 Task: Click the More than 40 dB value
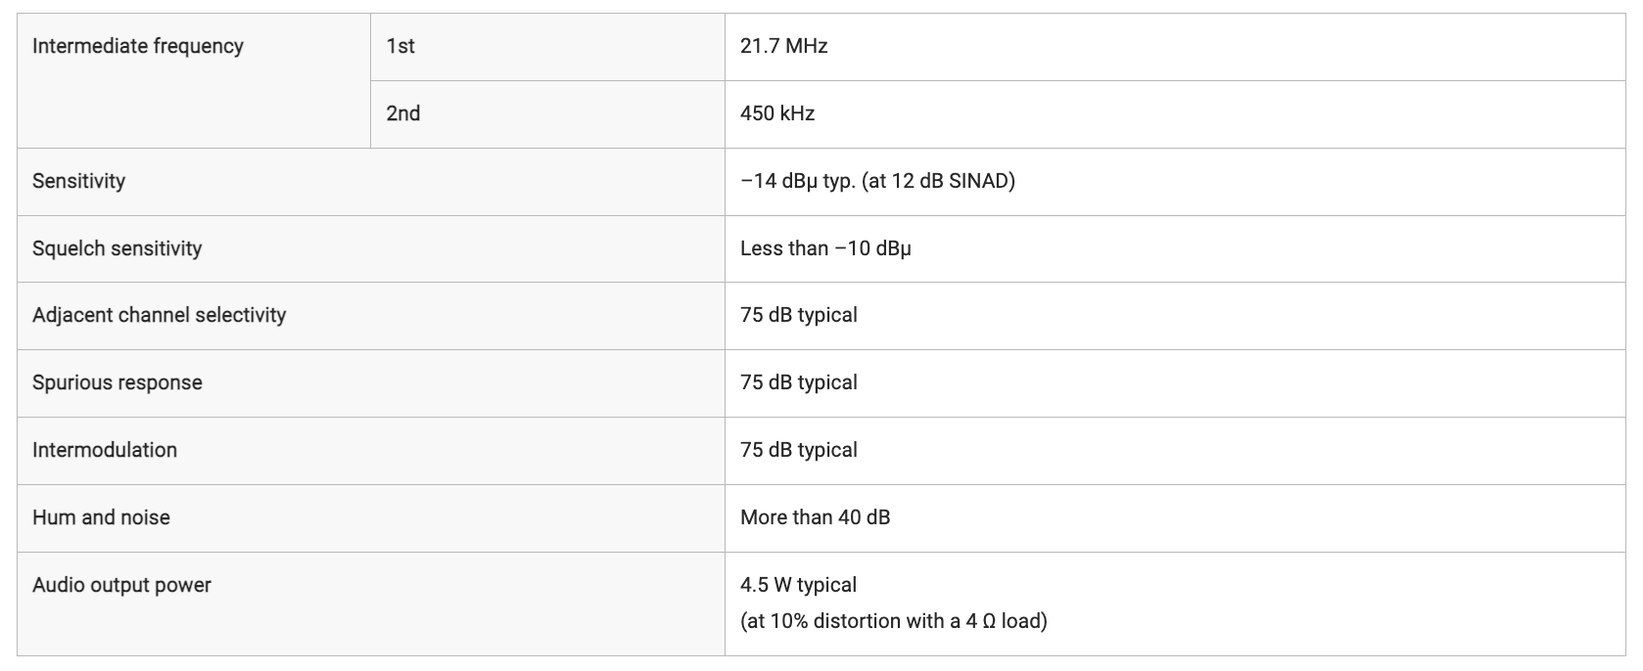(816, 517)
